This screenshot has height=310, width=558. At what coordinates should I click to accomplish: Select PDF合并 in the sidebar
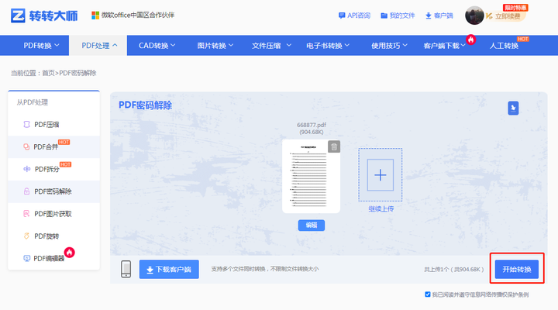53,147
